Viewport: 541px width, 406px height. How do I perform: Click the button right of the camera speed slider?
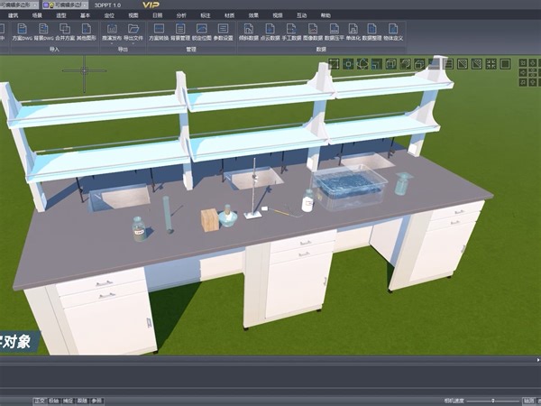click(x=527, y=401)
